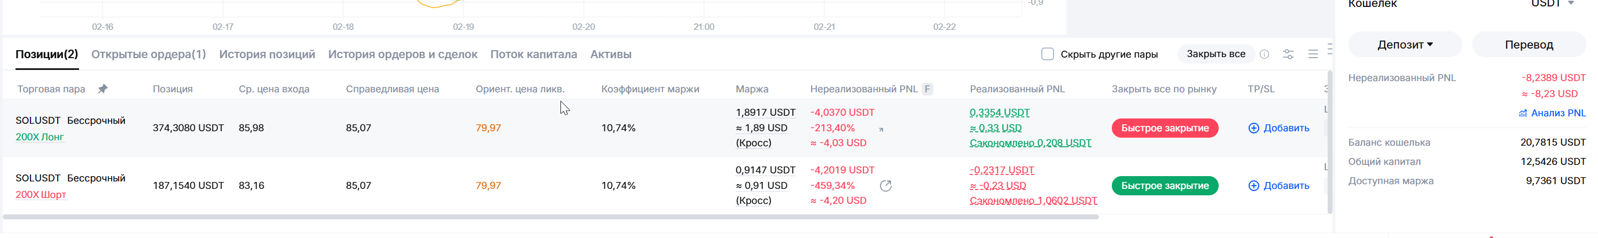Open the История позиций tab
The width and height of the screenshot is (1598, 238).
(267, 54)
